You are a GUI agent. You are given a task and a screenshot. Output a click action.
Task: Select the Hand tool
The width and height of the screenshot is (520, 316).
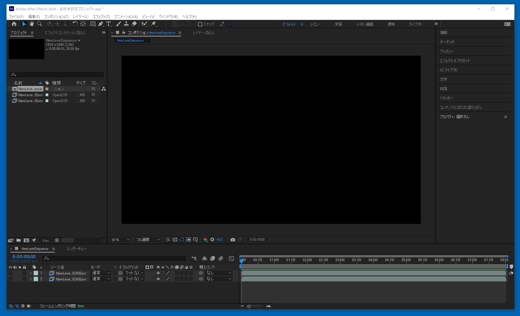pos(31,24)
